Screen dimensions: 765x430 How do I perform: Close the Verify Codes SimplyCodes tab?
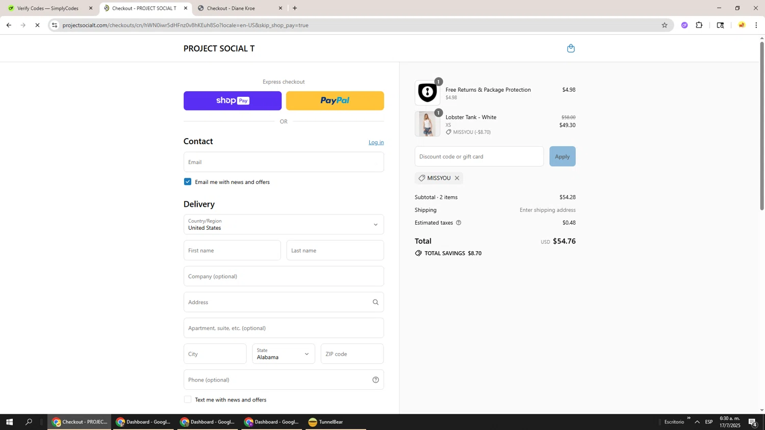pos(91,8)
